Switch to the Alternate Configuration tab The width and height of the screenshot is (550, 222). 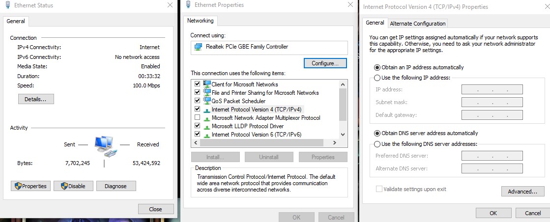click(x=417, y=24)
